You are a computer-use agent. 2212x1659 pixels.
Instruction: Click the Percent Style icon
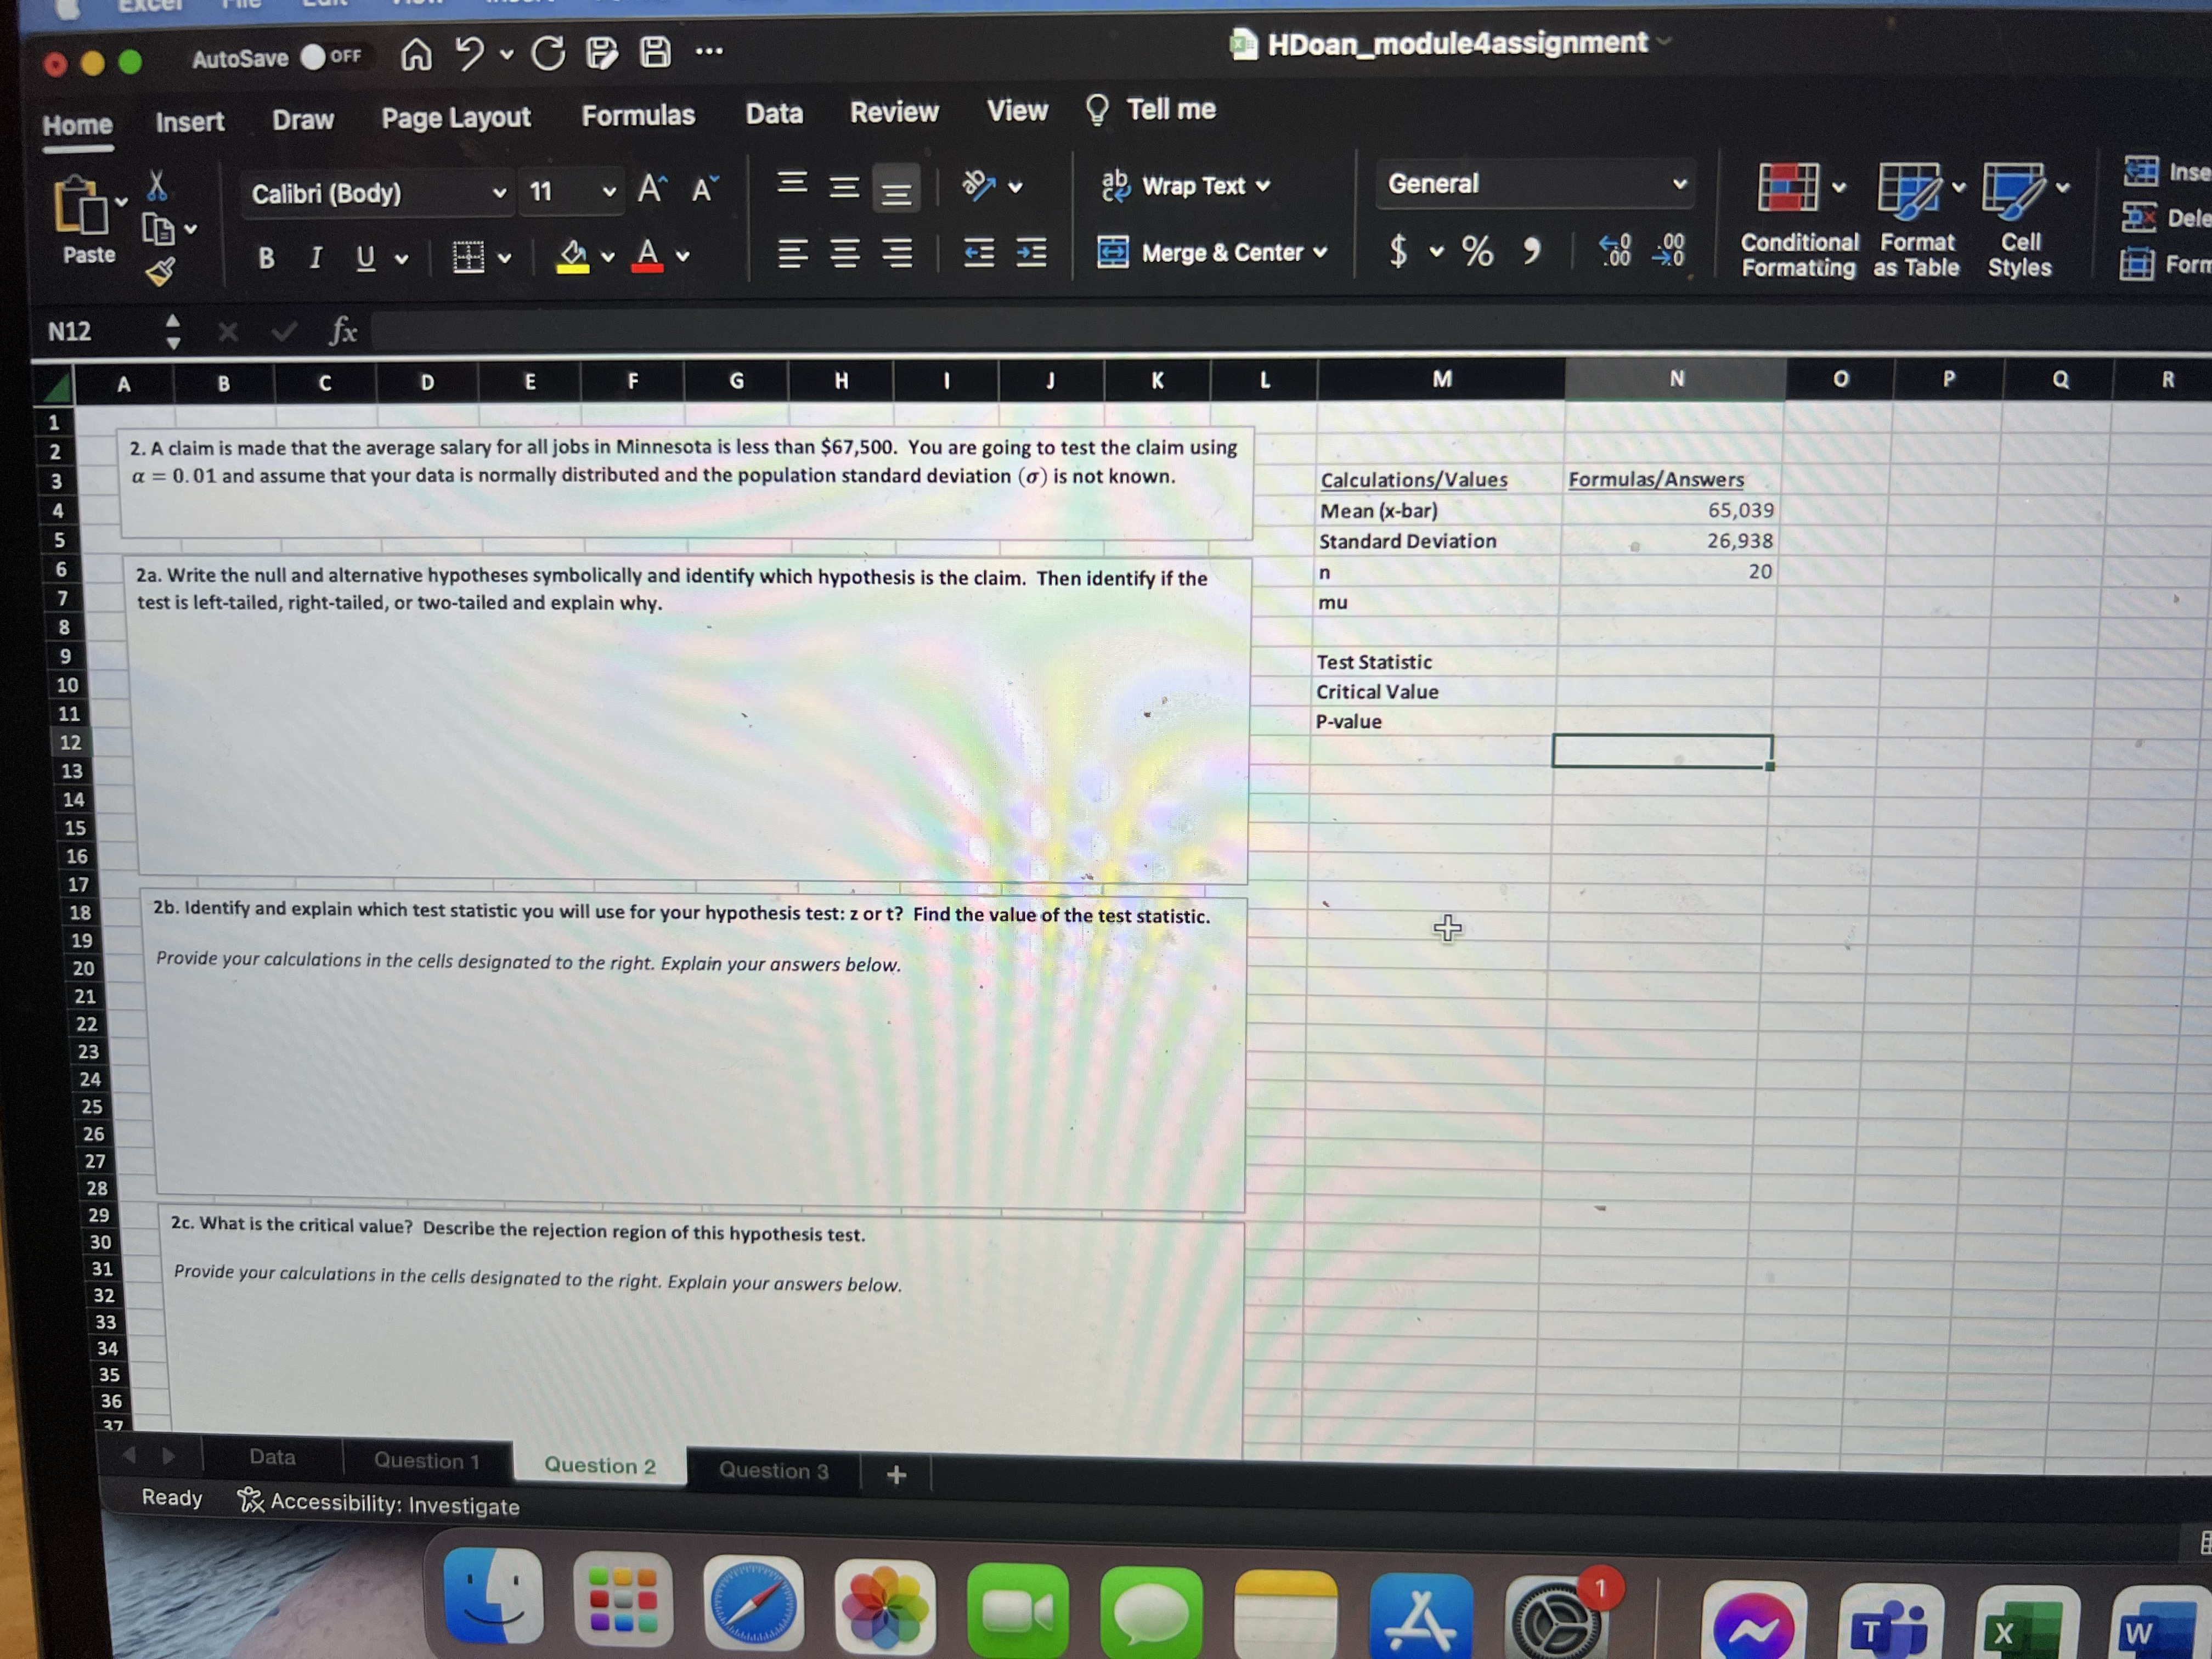coord(1477,251)
